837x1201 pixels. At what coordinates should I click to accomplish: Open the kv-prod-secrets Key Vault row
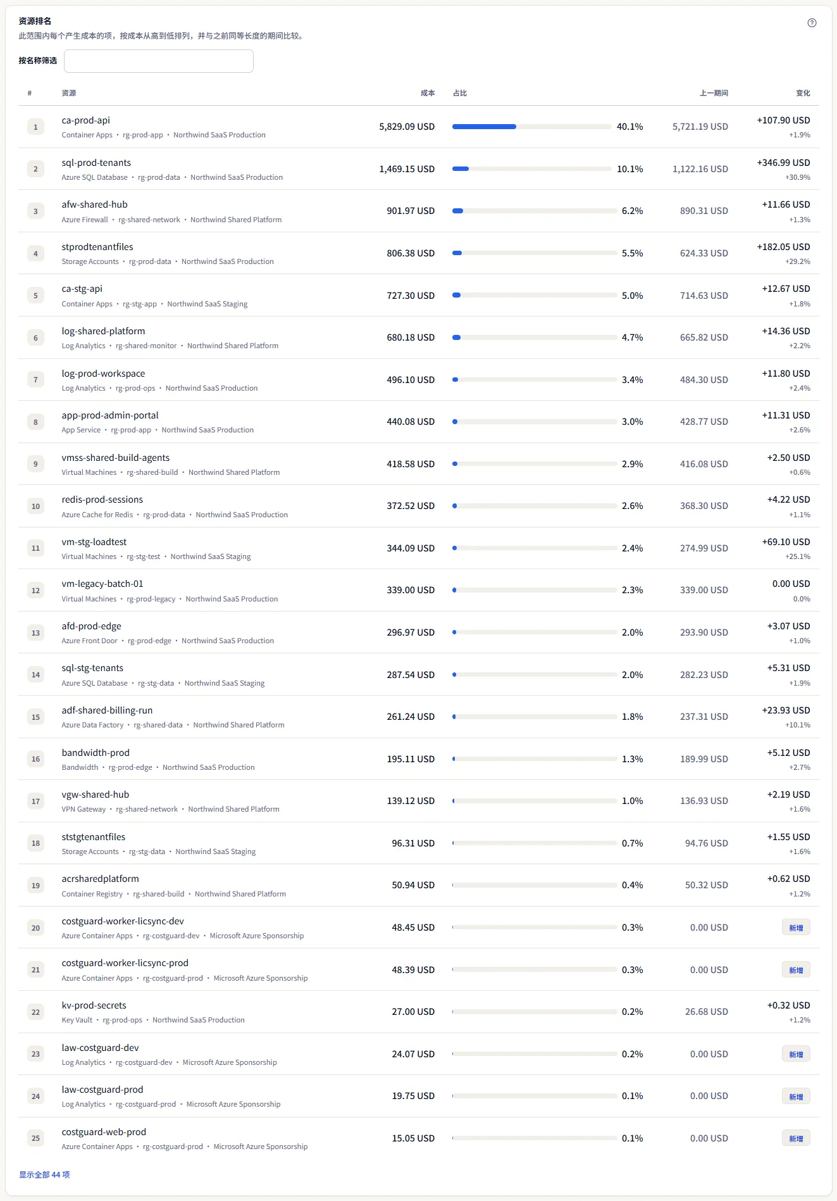tap(419, 1012)
